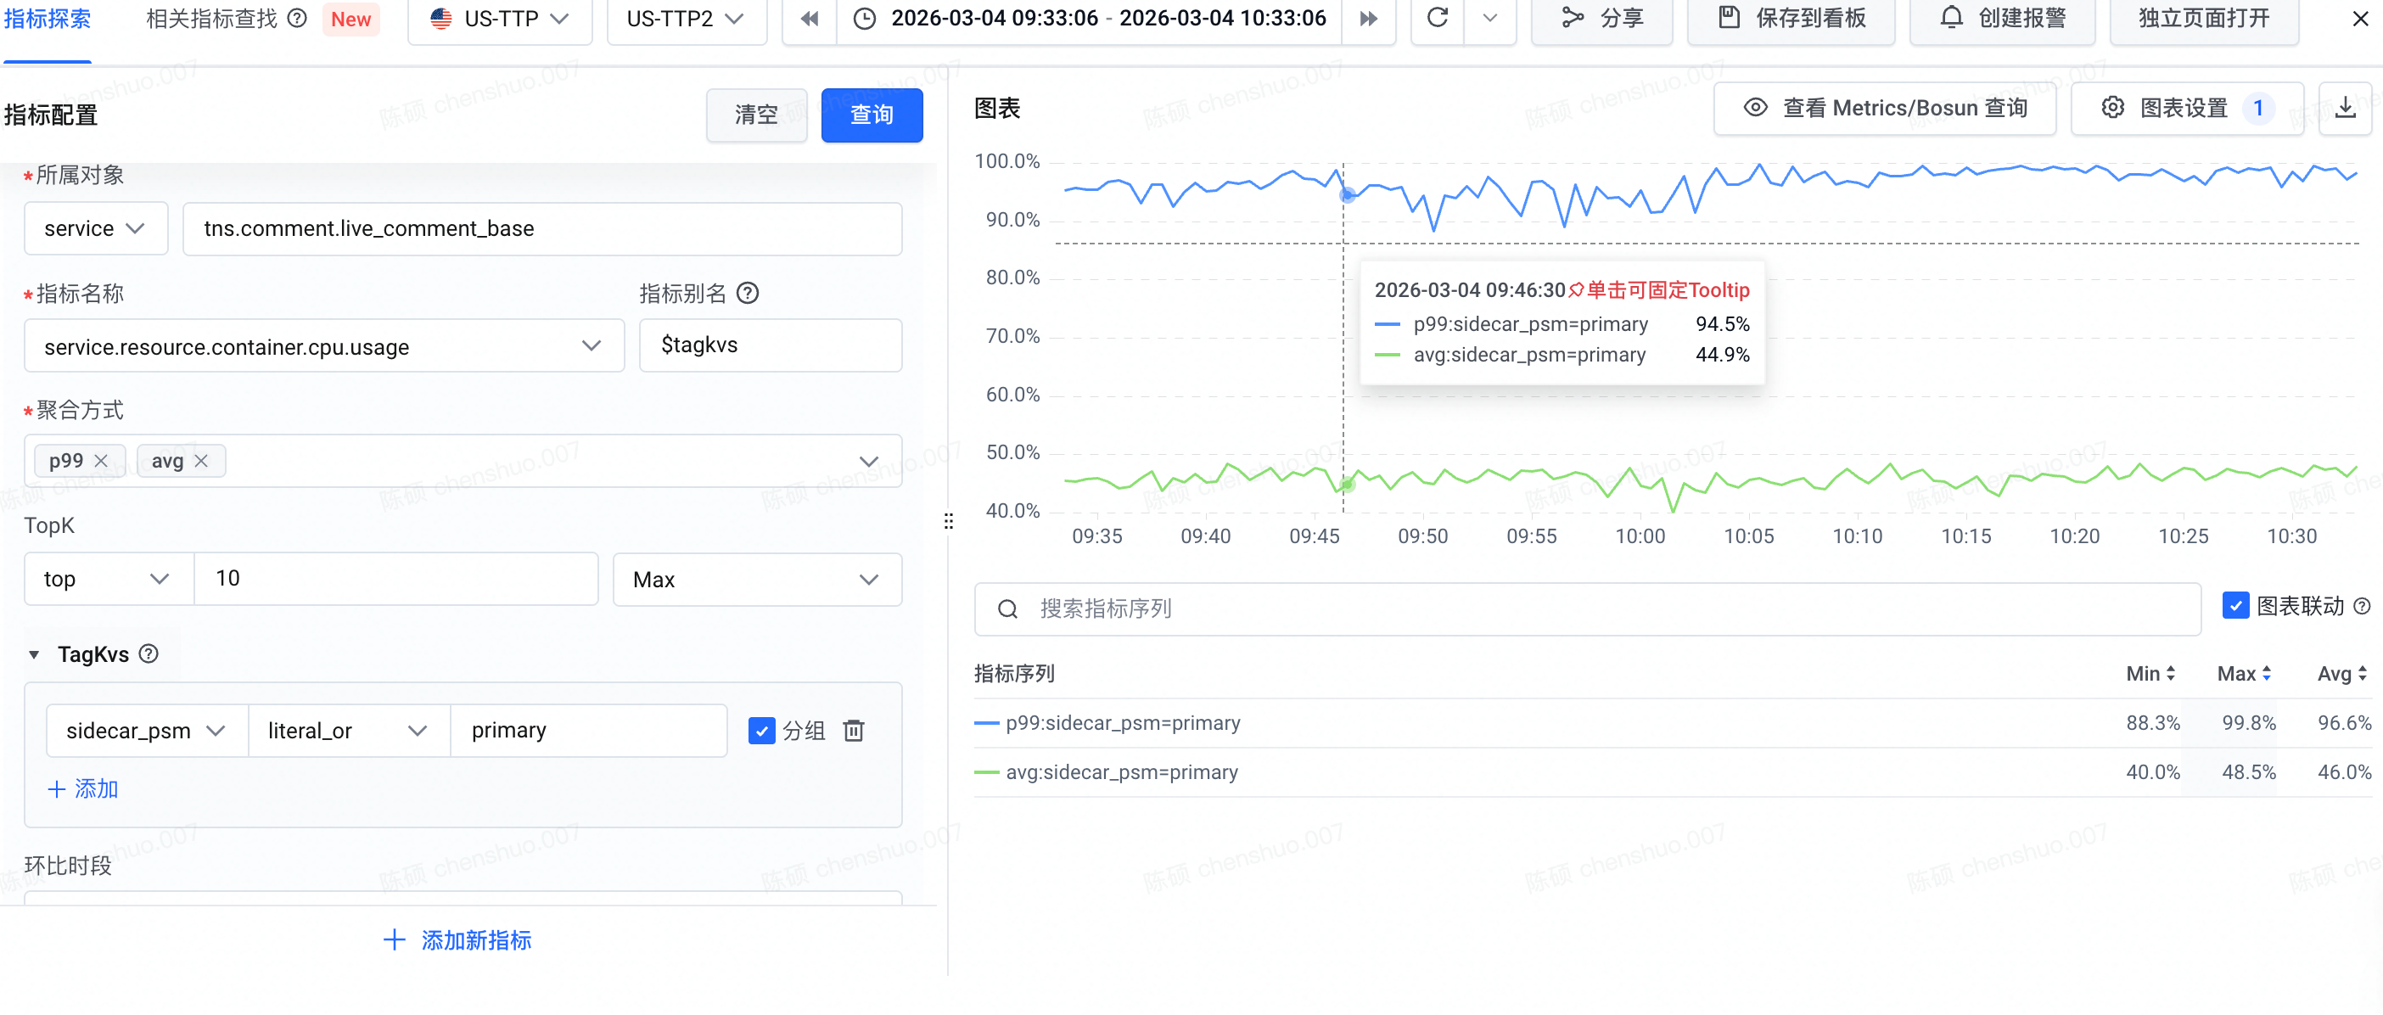The width and height of the screenshot is (2383, 1015).
Task: Open the 查看 Metrics/Bosun 查询 viewer
Action: [x=1884, y=107]
